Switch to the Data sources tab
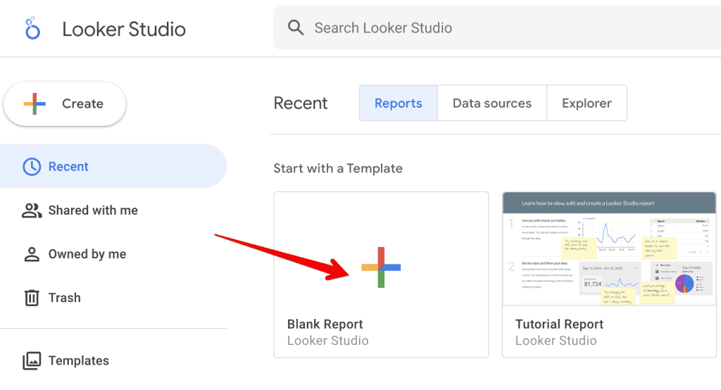This screenshot has height=390, width=721. [492, 103]
